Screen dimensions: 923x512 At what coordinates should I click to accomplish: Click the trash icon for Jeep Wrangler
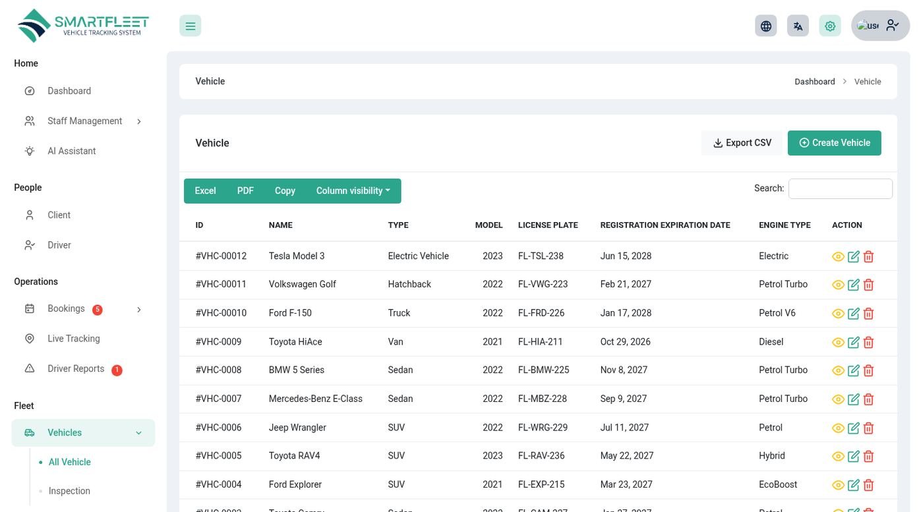click(868, 428)
